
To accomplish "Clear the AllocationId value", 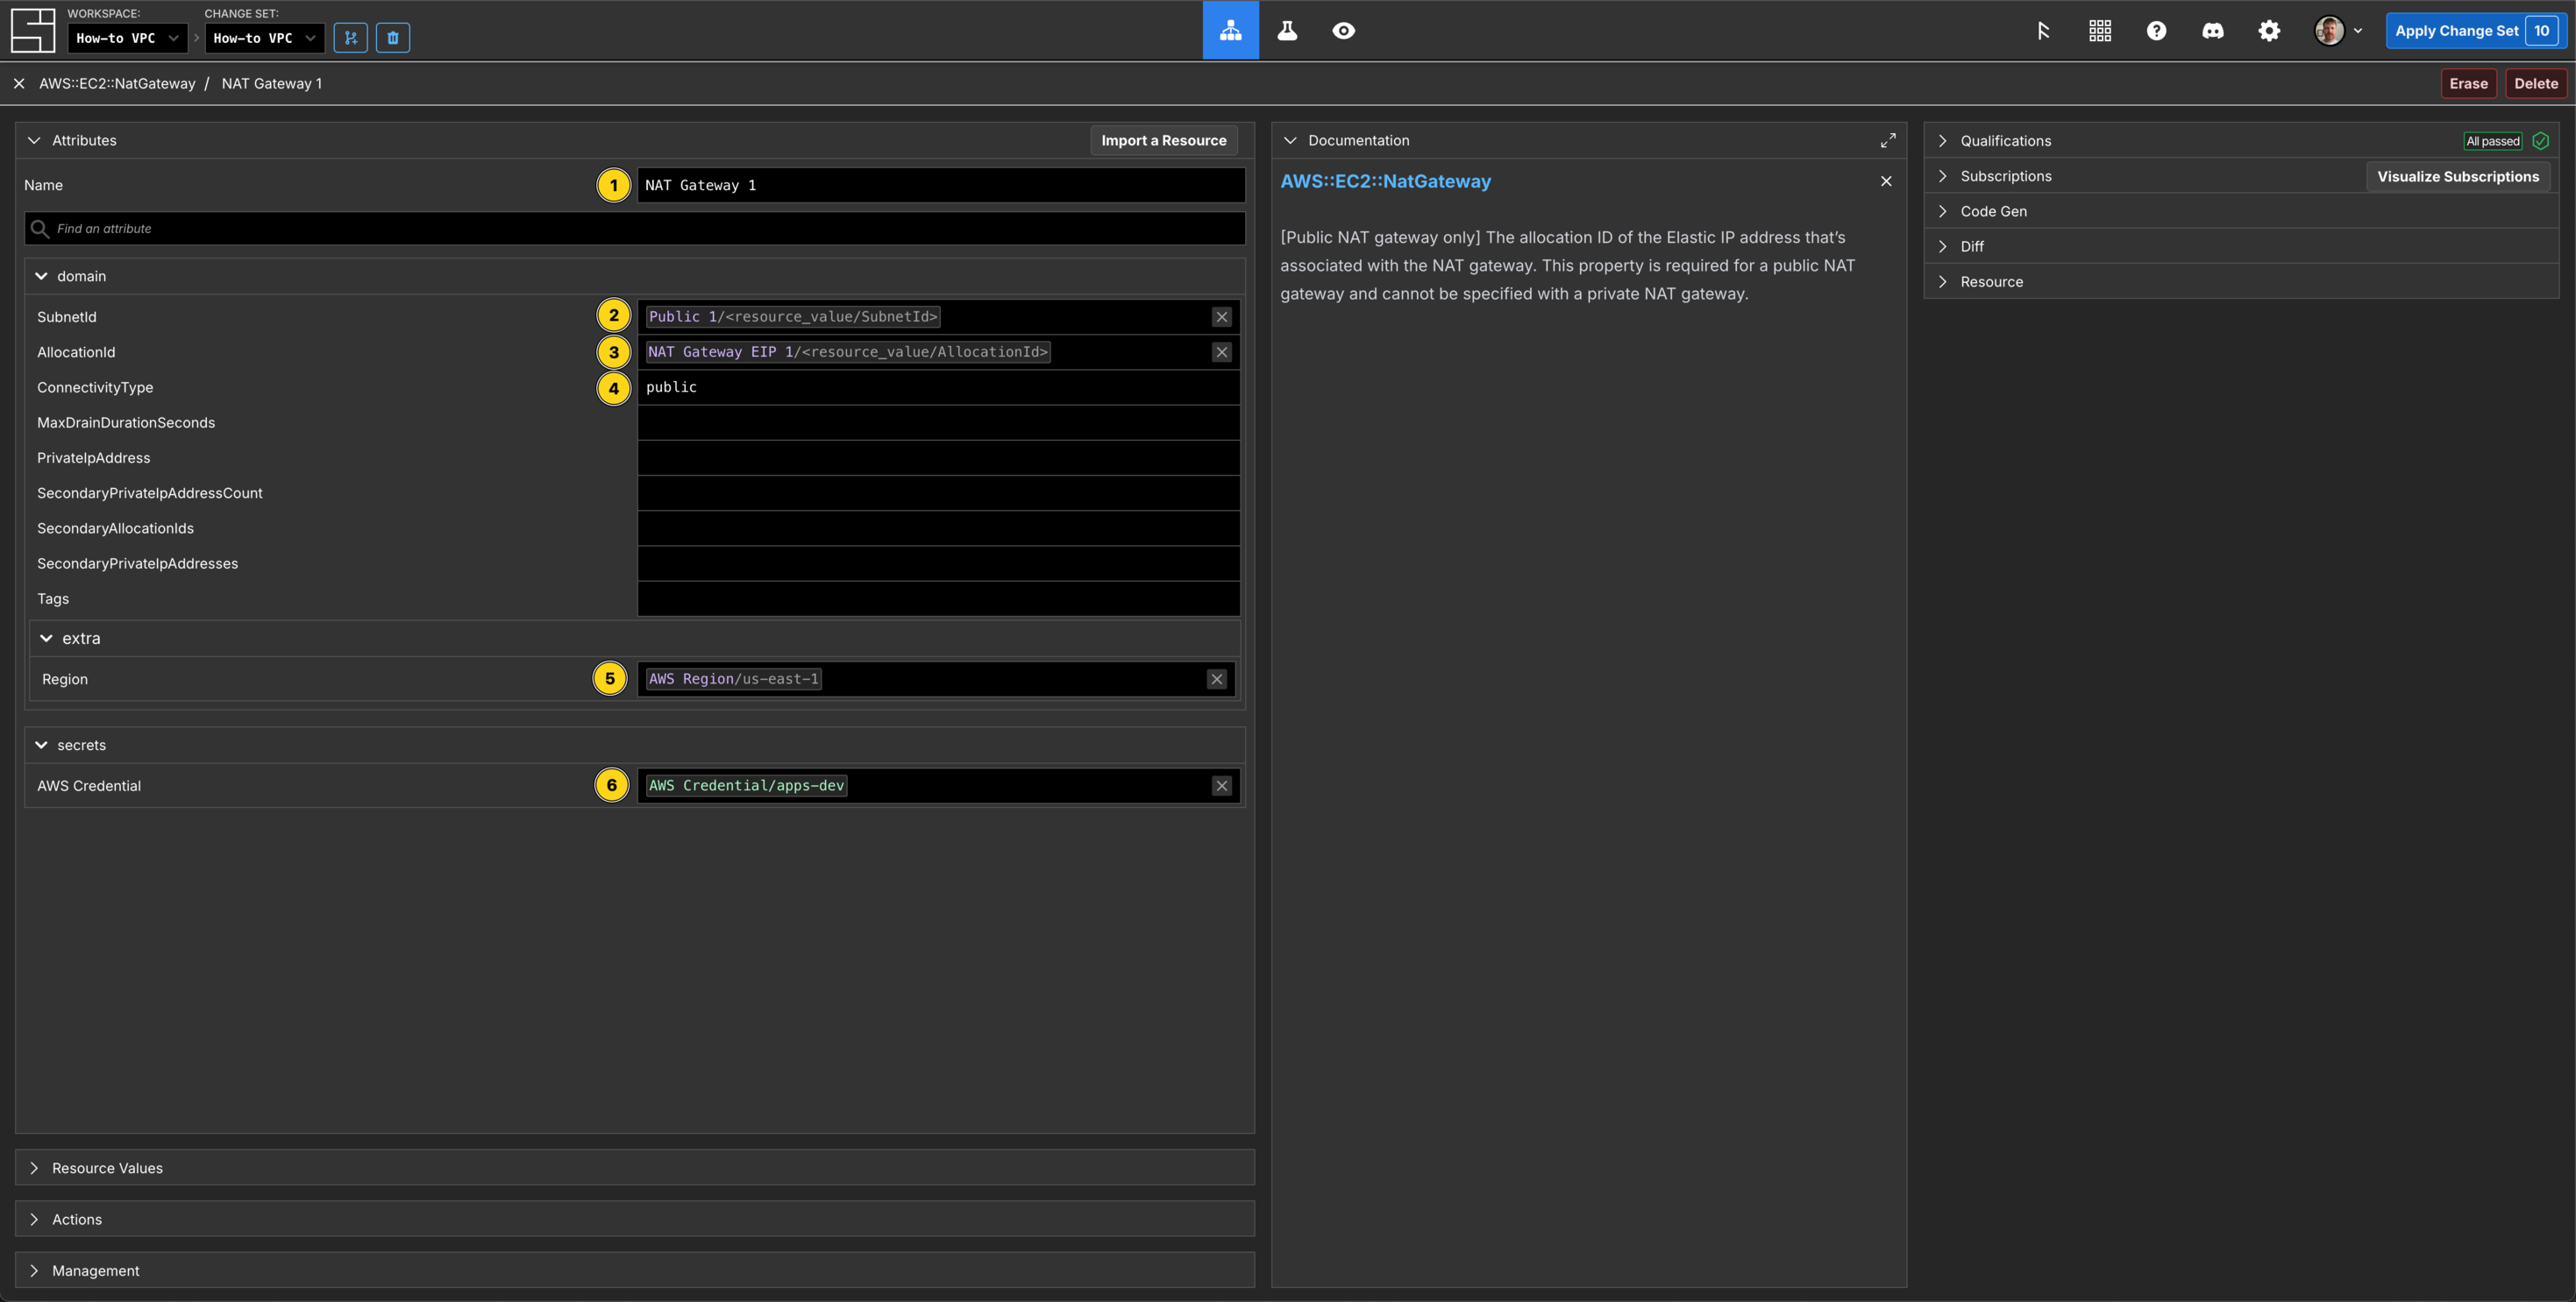I will pos(1221,351).
